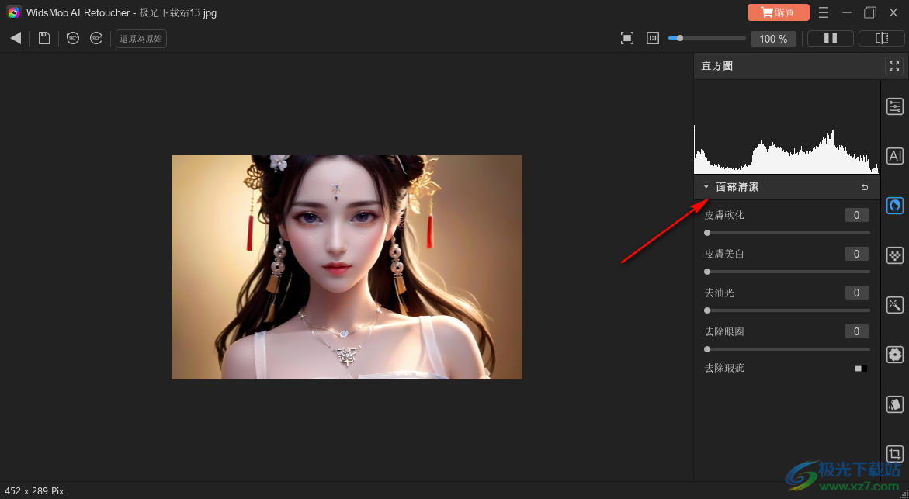The height and width of the screenshot is (499, 909).
Task: Open the face retouch panel icon
Action: click(x=895, y=206)
